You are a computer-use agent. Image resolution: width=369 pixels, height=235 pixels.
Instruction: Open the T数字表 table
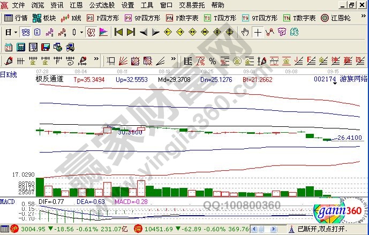[x=299, y=18]
